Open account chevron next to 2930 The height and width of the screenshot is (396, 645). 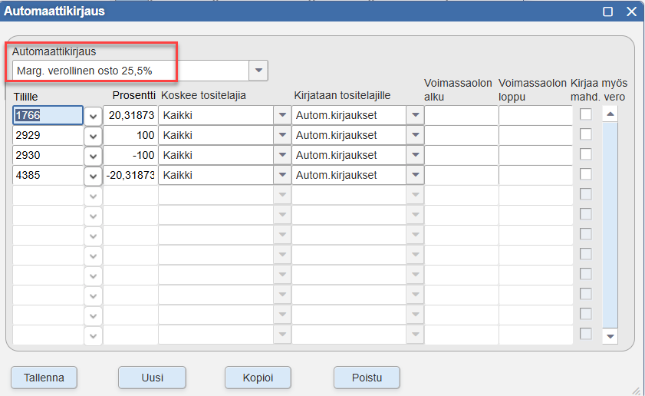[x=93, y=156]
